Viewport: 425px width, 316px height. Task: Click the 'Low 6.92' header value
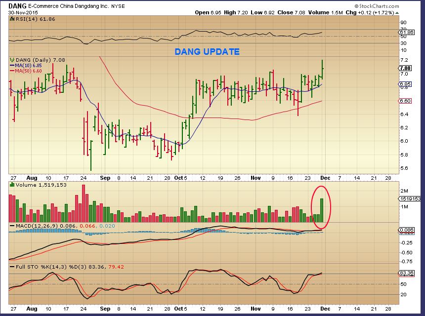click(262, 12)
